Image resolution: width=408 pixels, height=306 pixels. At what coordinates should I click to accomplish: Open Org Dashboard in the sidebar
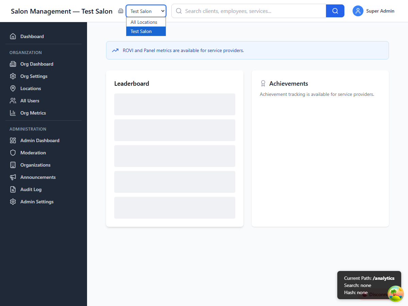[37, 64]
